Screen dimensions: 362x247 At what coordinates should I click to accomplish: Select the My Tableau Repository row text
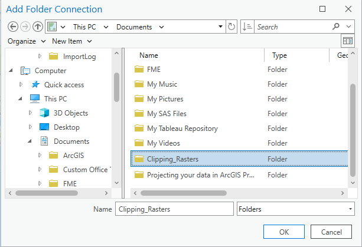point(182,129)
